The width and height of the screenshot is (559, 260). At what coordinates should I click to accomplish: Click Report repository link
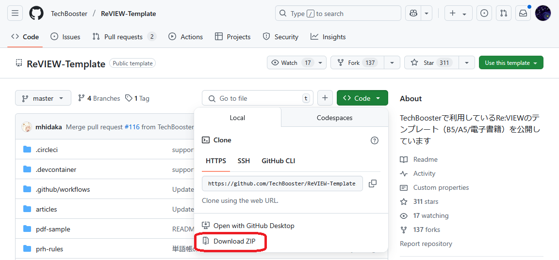pyautogui.click(x=426, y=244)
